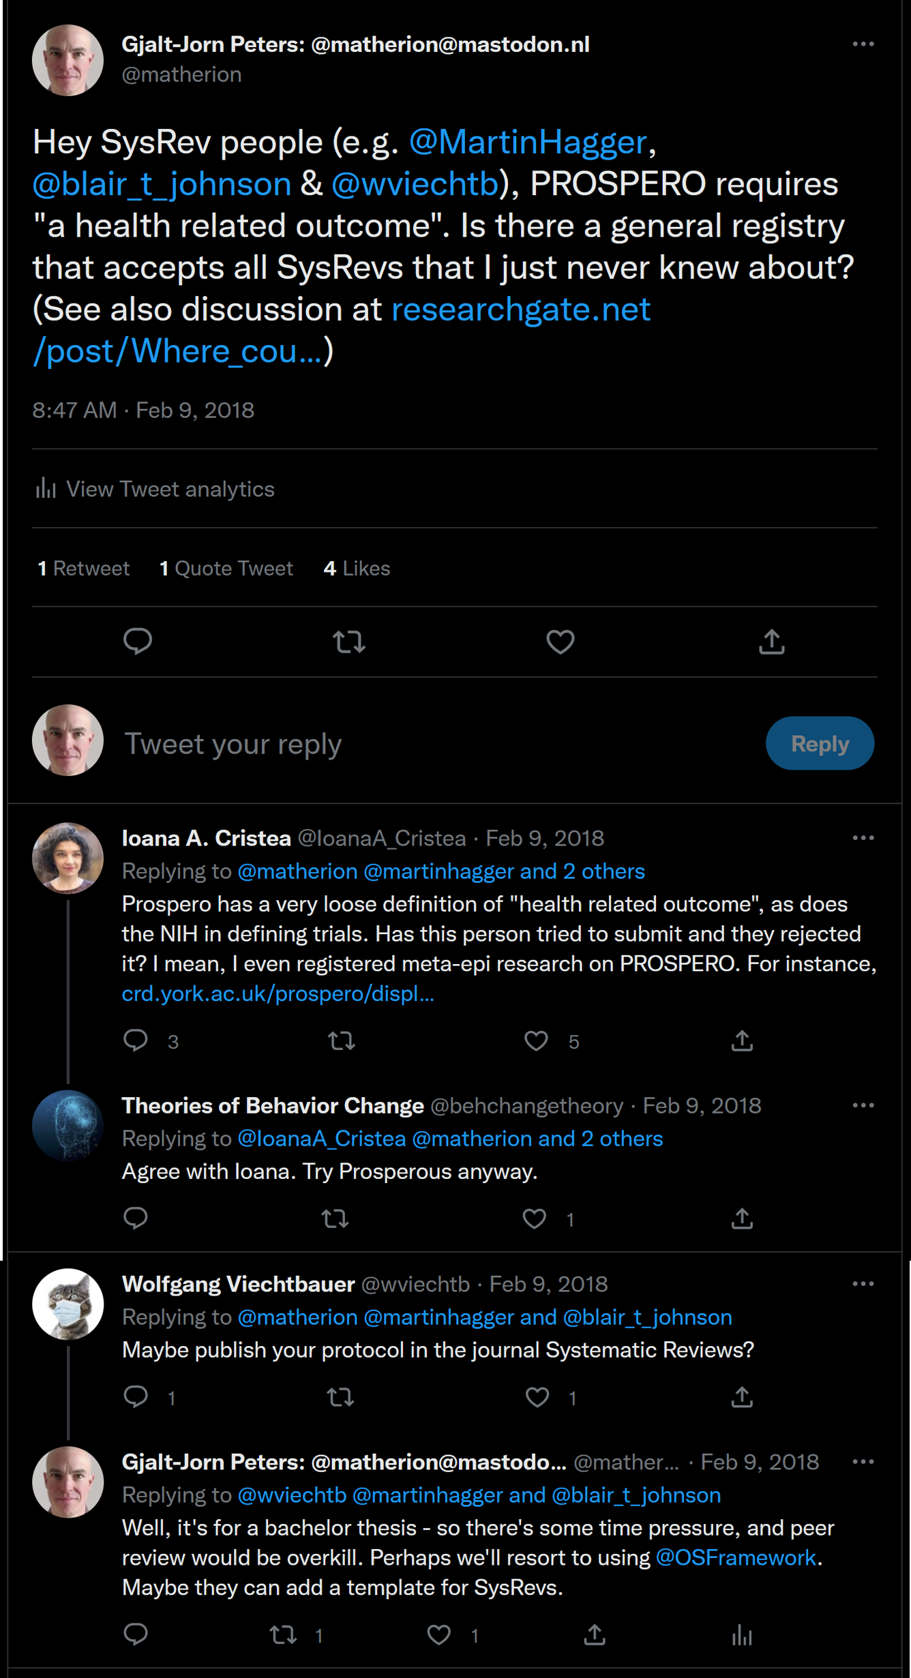View analytics icon on Gjalt-Jorn's bottom reply

[x=741, y=1634]
